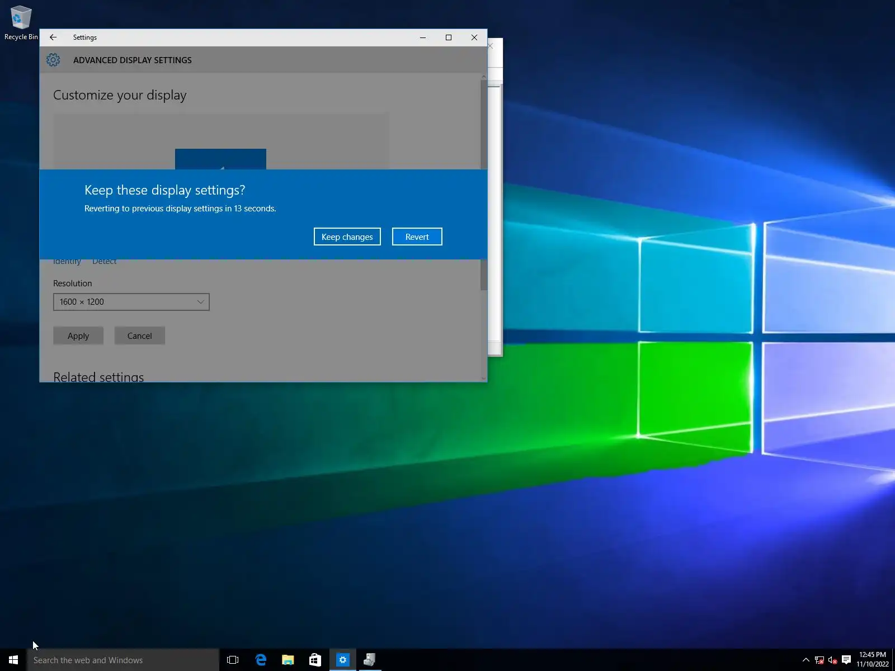The image size is (895, 671).
Task: Open the clock showing 12:45 PM
Action: pyautogui.click(x=873, y=660)
